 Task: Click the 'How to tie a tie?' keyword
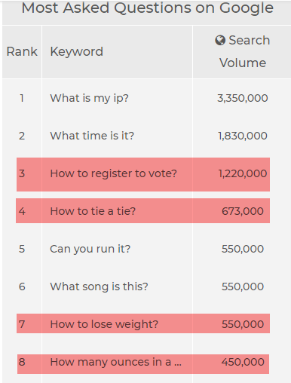(93, 211)
